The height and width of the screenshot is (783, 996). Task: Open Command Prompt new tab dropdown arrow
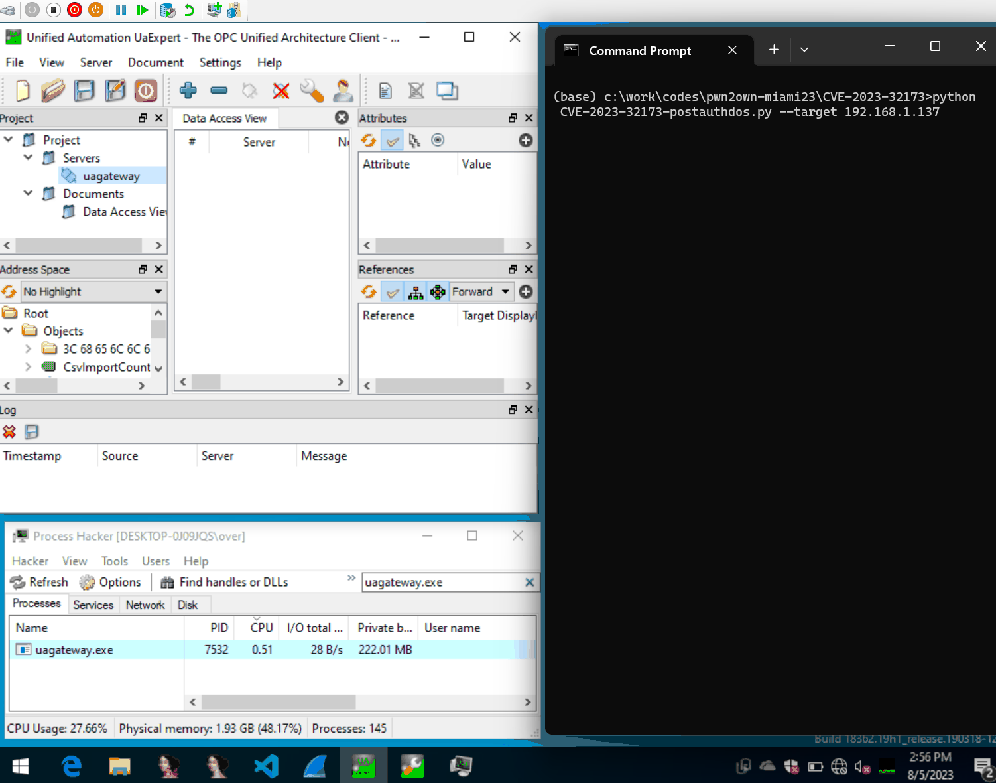[804, 50]
